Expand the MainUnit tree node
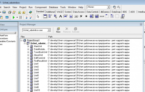The image size is (145, 92). [28, 46]
